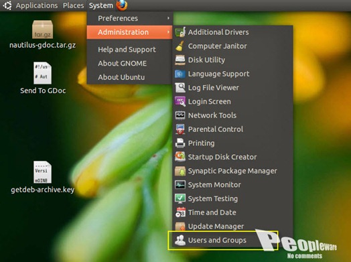Open the Places menu
Screen dimensions: 351x262
click(74, 5)
